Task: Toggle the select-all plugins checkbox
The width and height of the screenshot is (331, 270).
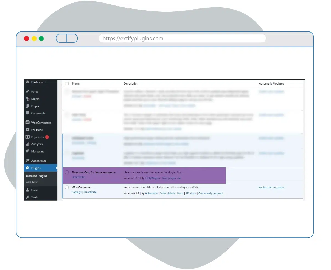Action: click(67, 83)
